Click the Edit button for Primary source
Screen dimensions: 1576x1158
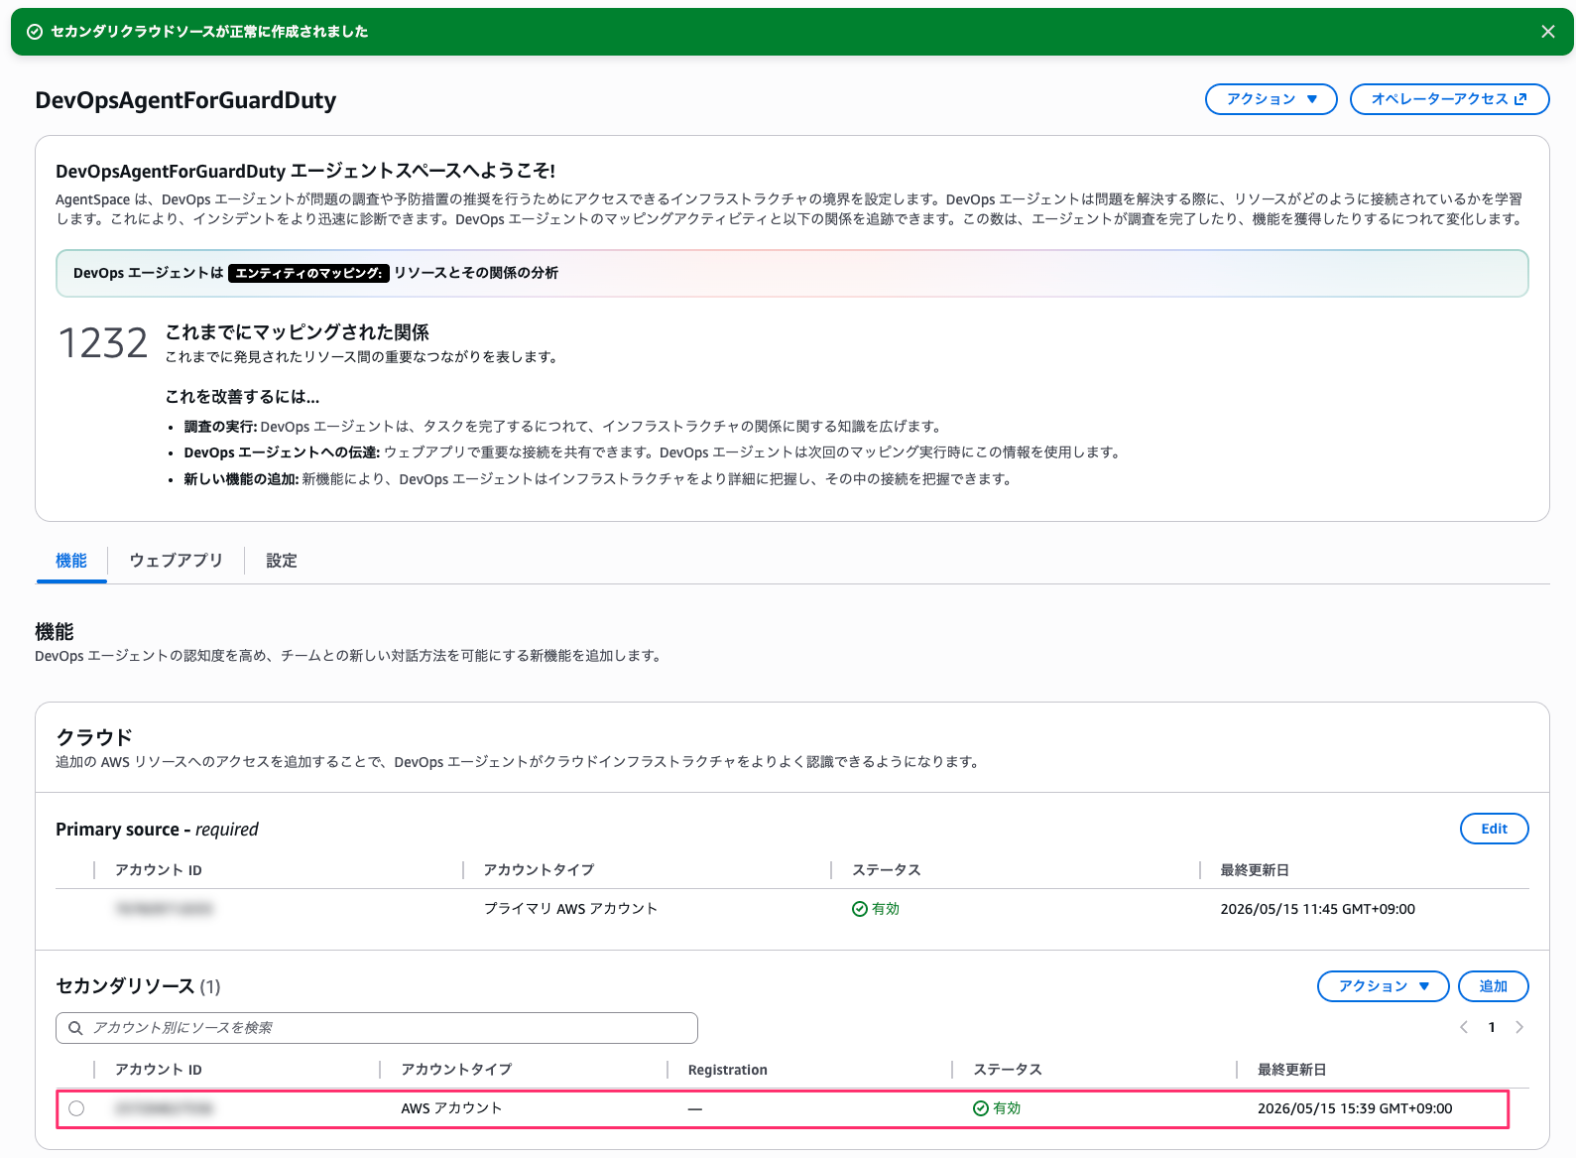tap(1494, 829)
